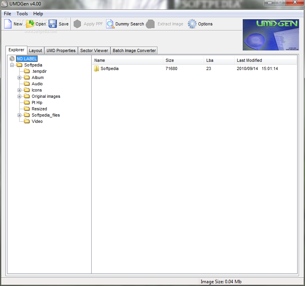
Task: Open the Tools menu
Action: pos(22,14)
